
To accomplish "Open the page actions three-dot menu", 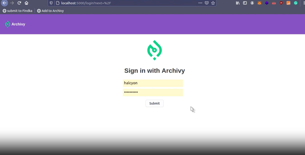I will click(200, 3).
